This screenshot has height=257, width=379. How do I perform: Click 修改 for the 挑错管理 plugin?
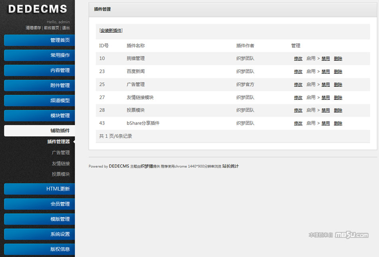[298, 58]
